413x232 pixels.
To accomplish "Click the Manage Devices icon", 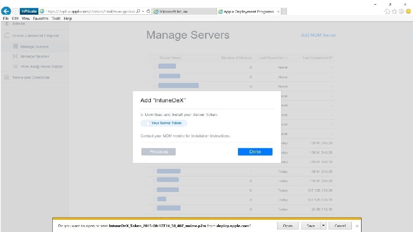I will click(15, 56).
